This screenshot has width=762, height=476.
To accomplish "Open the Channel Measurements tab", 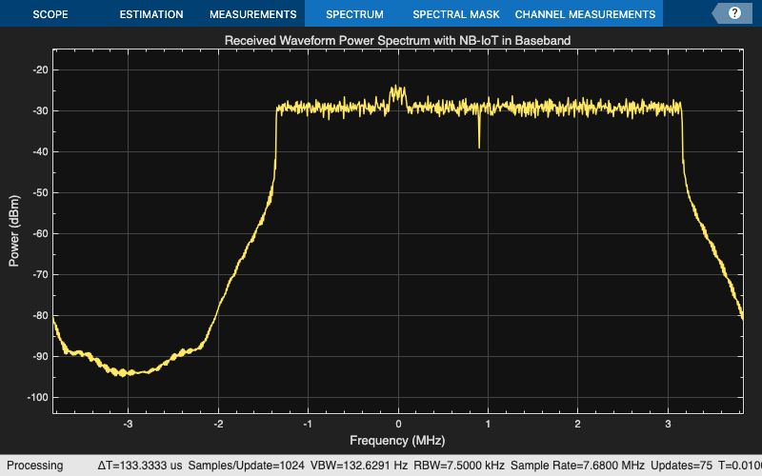I will pos(585,14).
